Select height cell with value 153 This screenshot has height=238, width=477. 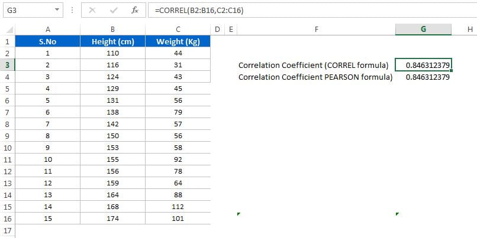113,148
